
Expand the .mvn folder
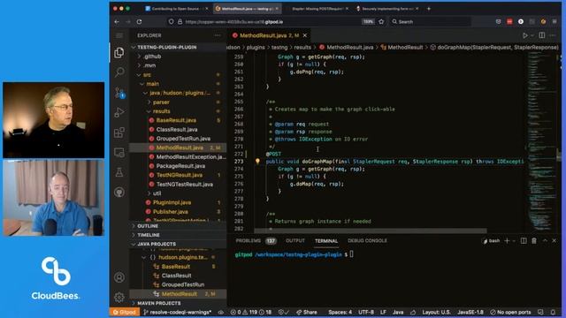click(149, 65)
